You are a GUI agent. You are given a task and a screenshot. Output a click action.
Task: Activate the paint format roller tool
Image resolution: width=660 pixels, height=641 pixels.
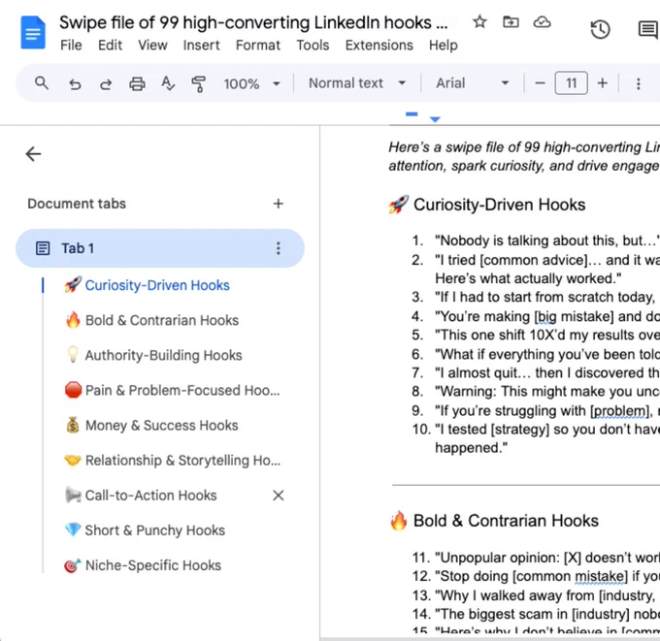pos(199,83)
